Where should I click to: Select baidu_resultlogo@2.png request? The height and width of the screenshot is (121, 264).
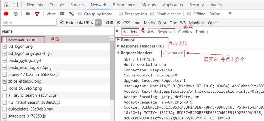coord(55,68)
